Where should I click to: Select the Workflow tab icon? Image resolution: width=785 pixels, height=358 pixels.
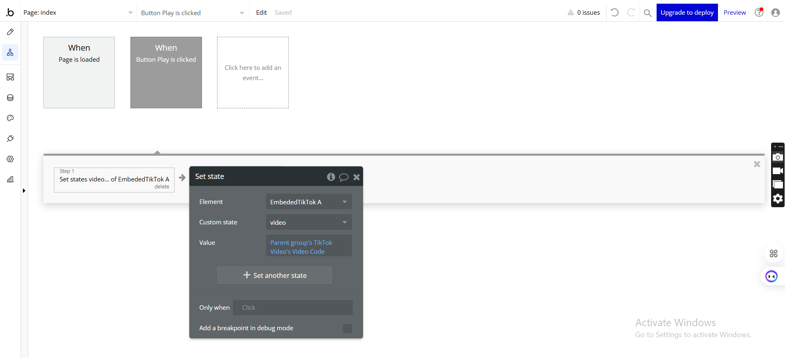tap(10, 52)
